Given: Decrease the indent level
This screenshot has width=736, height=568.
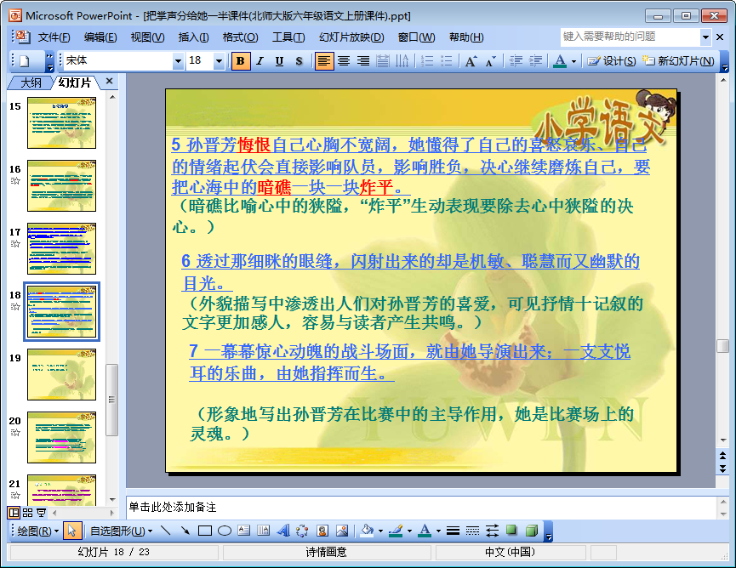Looking at the screenshot, I should (x=516, y=61).
